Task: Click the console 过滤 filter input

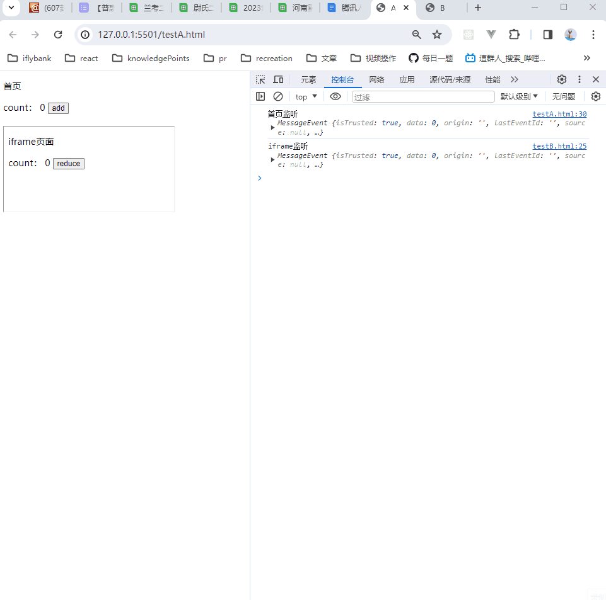Action: [x=422, y=96]
